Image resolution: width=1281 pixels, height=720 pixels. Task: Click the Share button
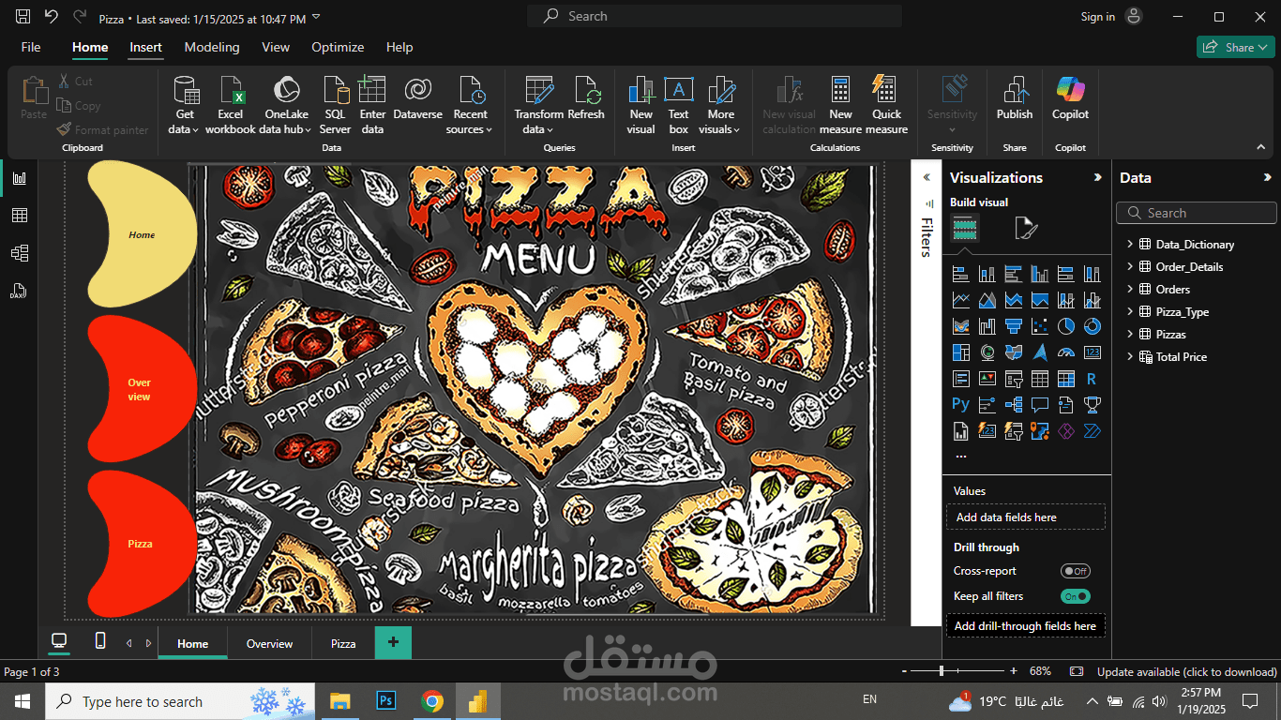(1235, 47)
